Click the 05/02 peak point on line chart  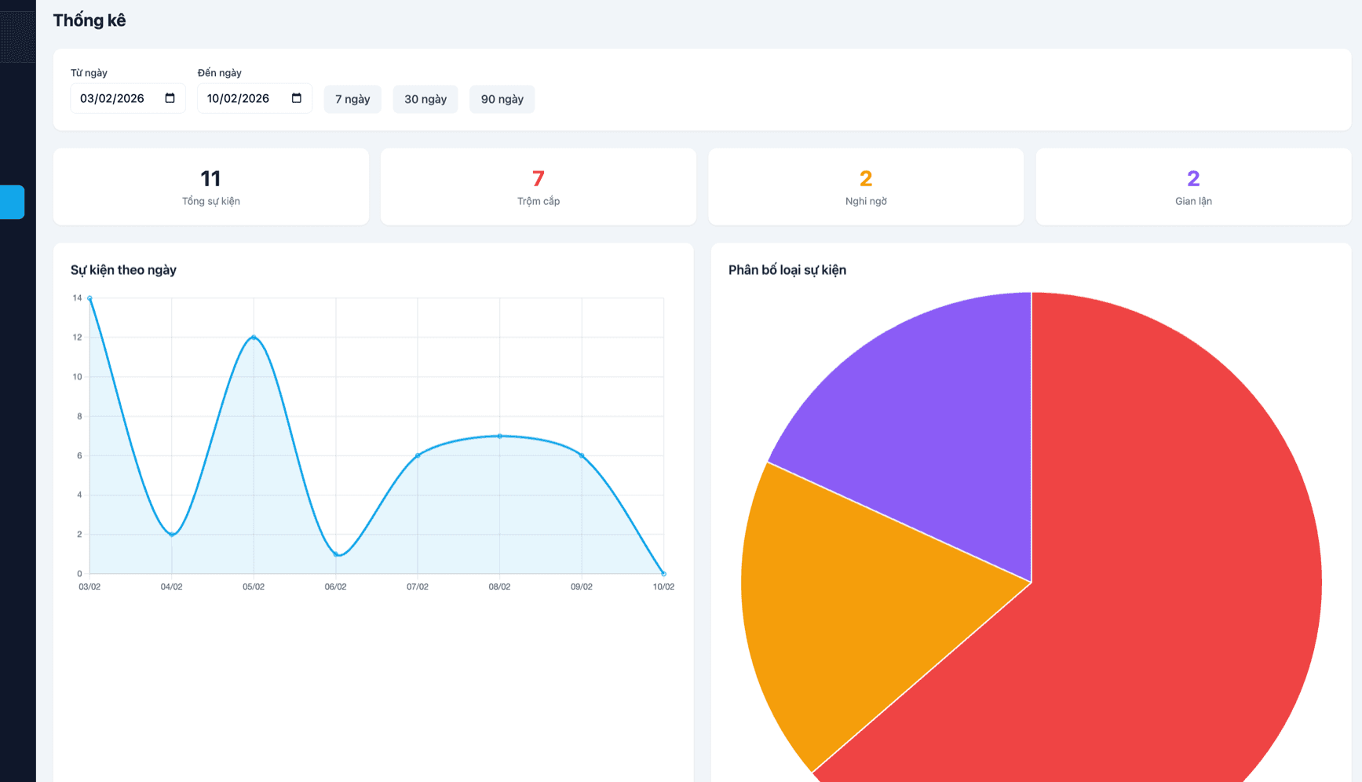pos(254,338)
